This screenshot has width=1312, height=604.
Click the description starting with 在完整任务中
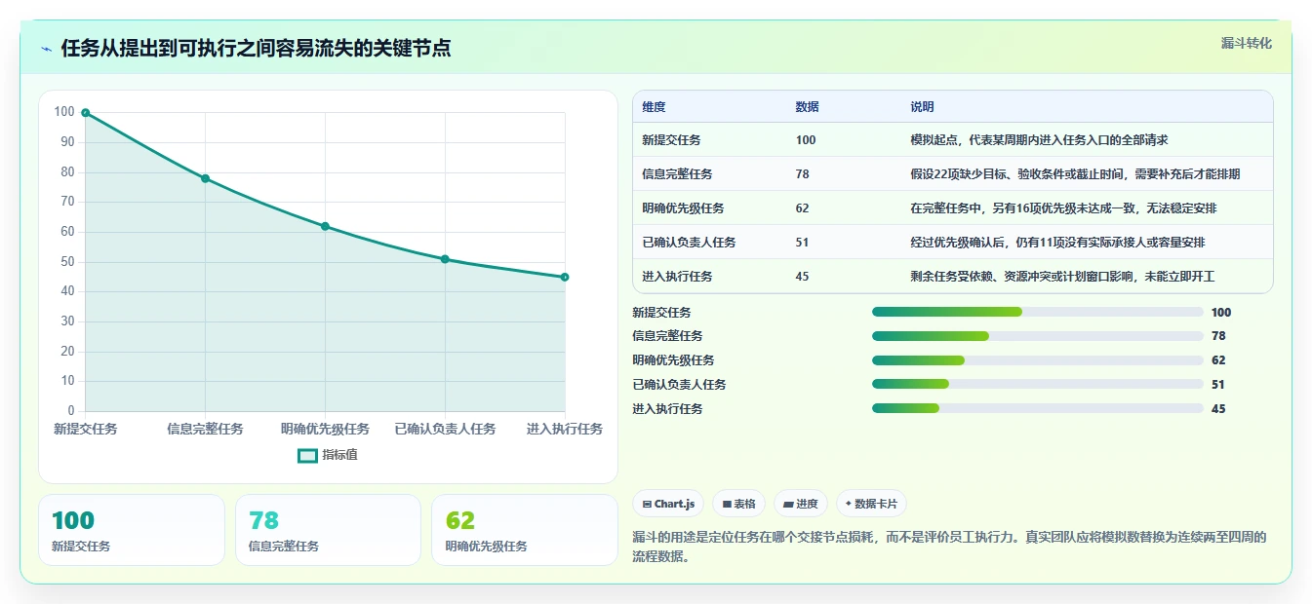1063,208
